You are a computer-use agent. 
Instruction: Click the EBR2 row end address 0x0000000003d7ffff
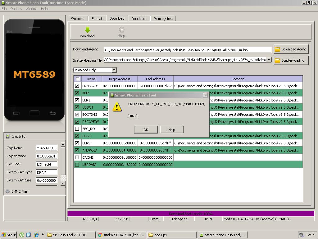(x=155, y=143)
